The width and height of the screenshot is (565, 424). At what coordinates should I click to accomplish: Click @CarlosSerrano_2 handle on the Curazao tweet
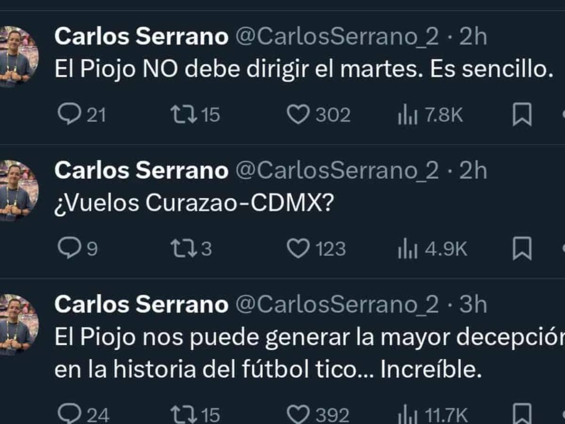(337, 171)
